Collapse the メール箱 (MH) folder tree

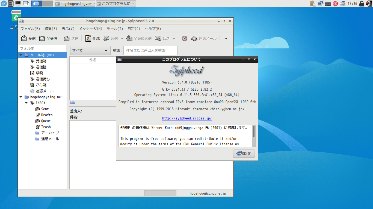click(21, 55)
